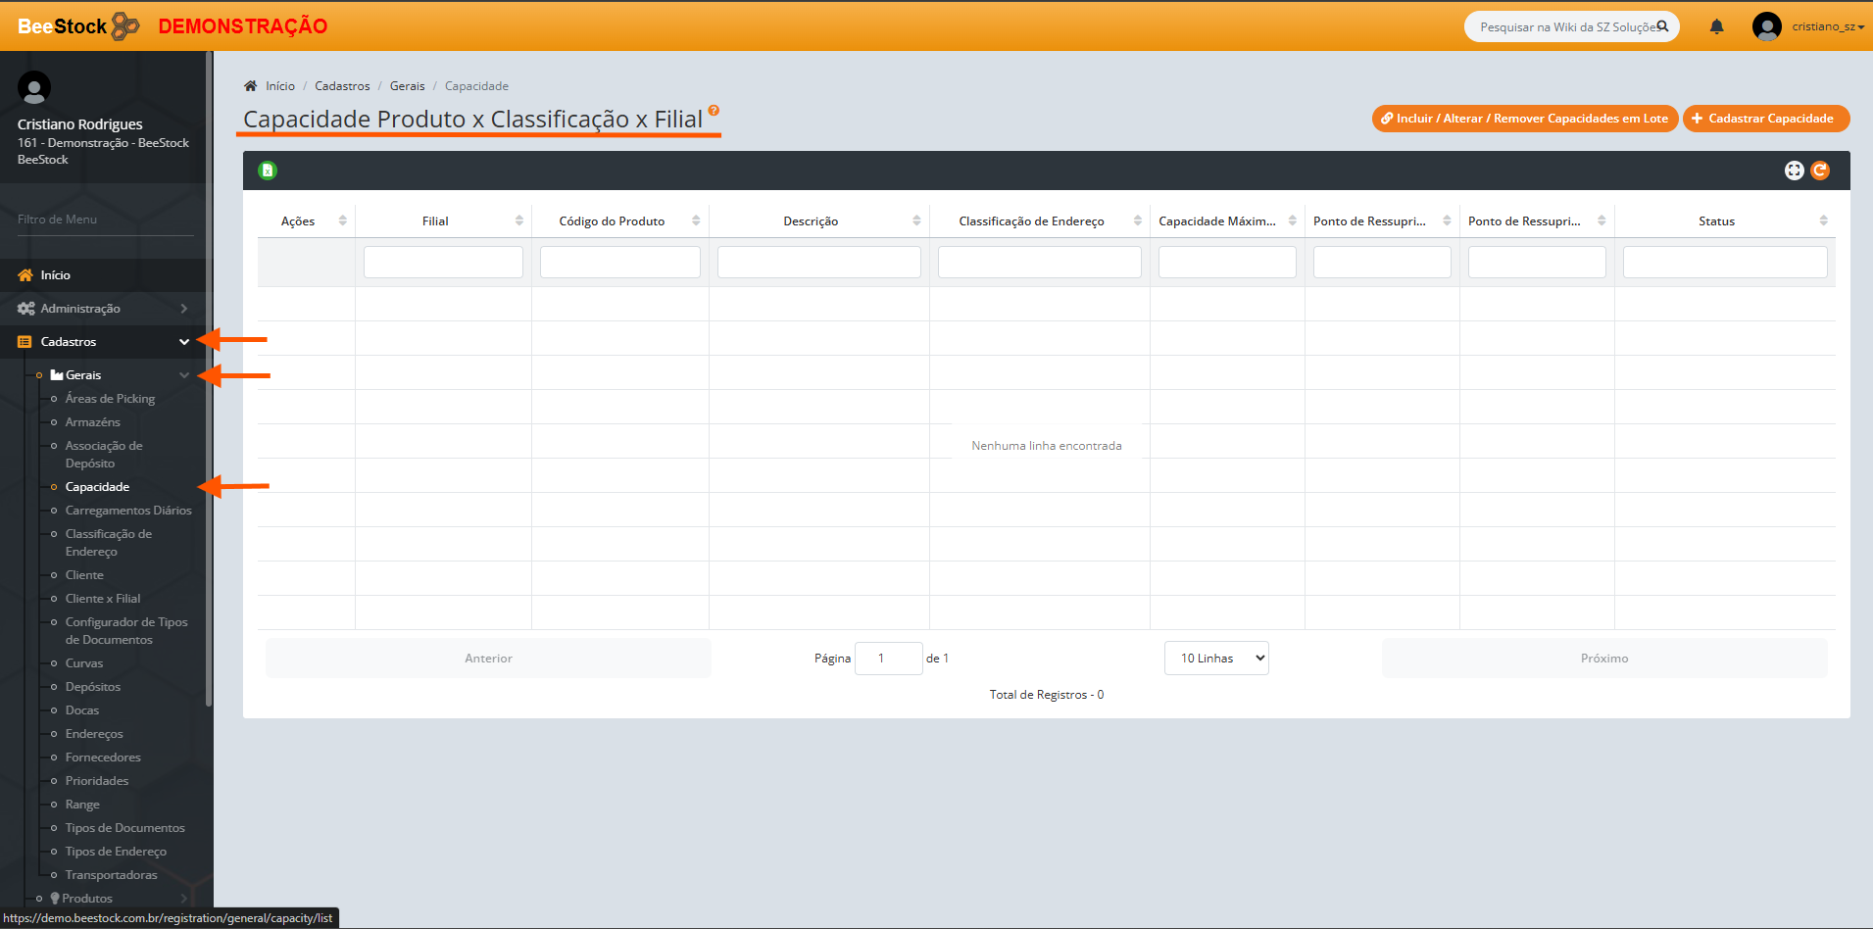Expand the Administração menu section
1873x929 pixels.
point(103,309)
